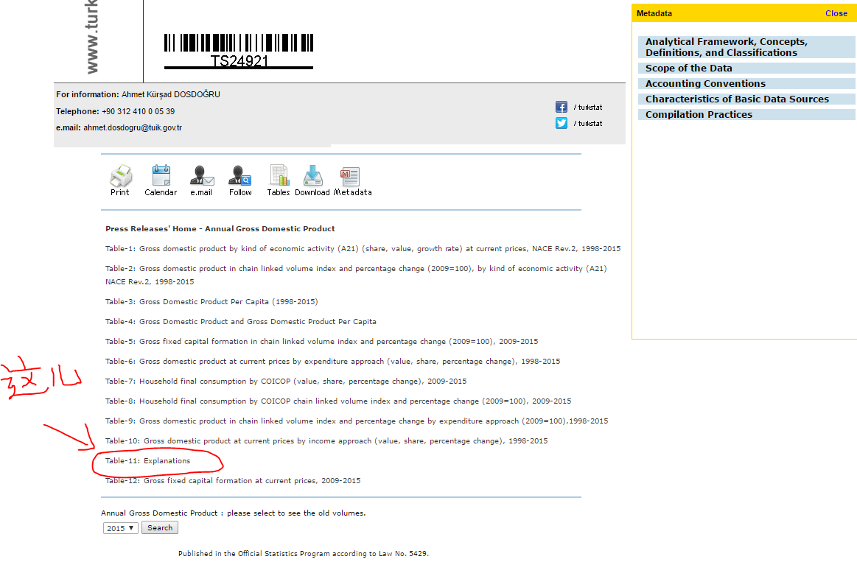This screenshot has width=857, height=562.
Task: Click the ahmet.dosdogru@tuik.gov.tr email address
Action: pyautogui.click(x=133, y=128)
